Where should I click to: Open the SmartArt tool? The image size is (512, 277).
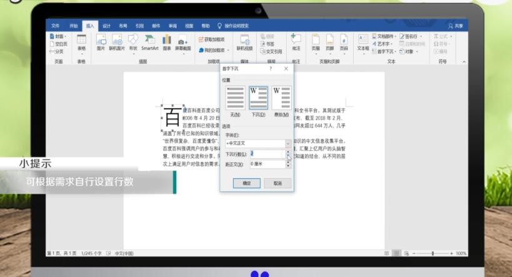pos(149,41)
